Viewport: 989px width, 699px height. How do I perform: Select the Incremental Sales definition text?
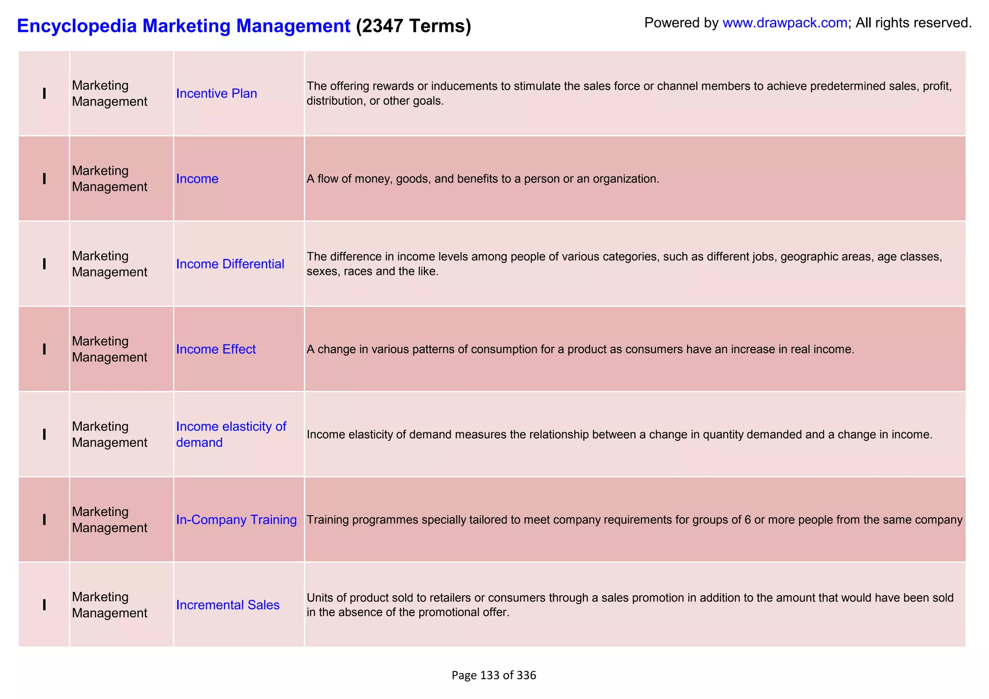point(630,605)
